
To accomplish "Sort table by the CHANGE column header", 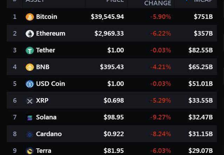I will coord(157,3).
